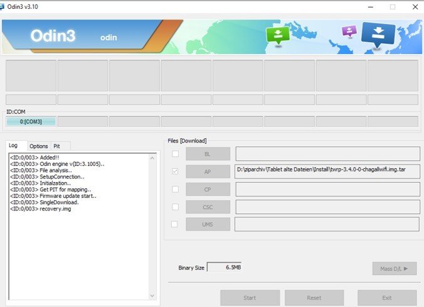Click the CSC file button

coord(208,207)
